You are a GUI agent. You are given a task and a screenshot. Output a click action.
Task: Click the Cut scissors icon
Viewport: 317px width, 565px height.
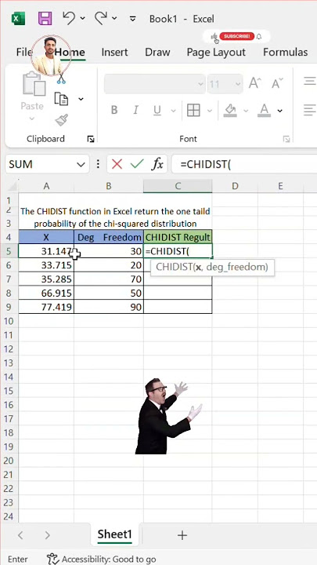coord(62,78)
